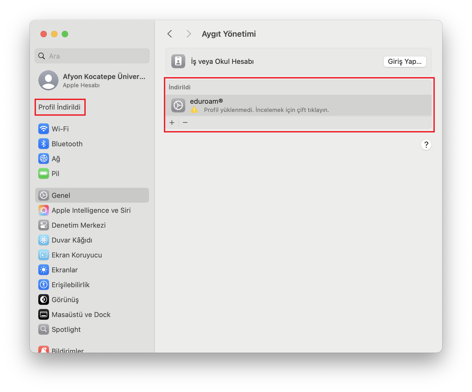Open Erişilebilirlik accessibility settings

coord(70,285)
